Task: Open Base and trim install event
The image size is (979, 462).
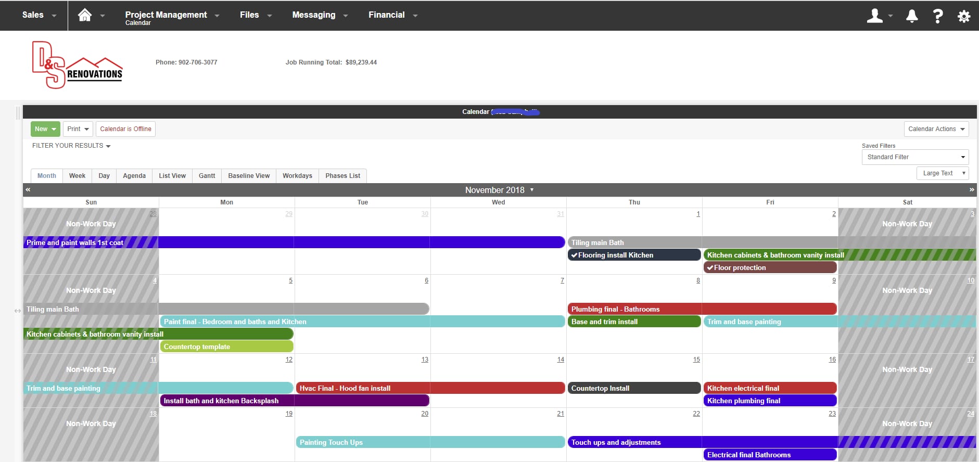Action: pyautogui.click(x=634, y=322)
